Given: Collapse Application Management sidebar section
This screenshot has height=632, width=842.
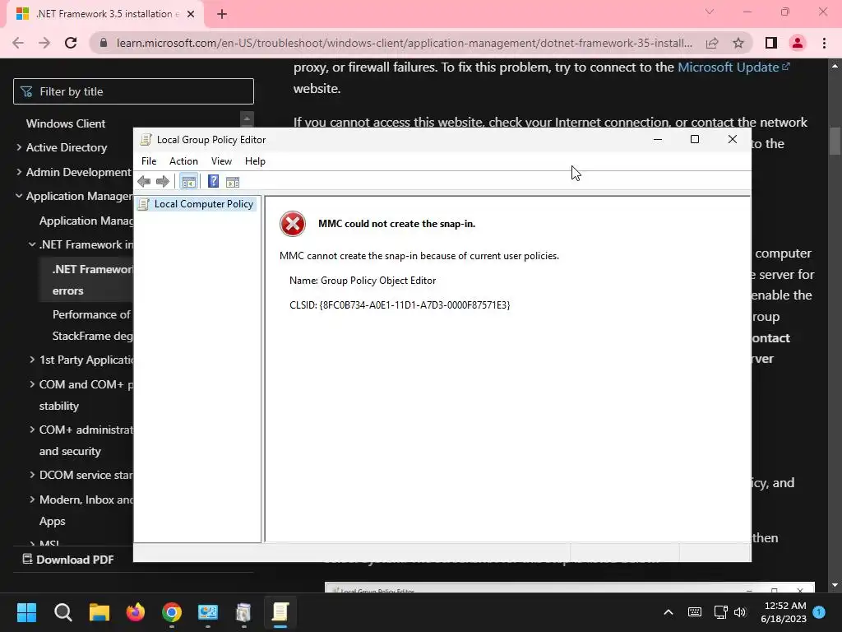Looking at the screenshot, I should point(20,196).
